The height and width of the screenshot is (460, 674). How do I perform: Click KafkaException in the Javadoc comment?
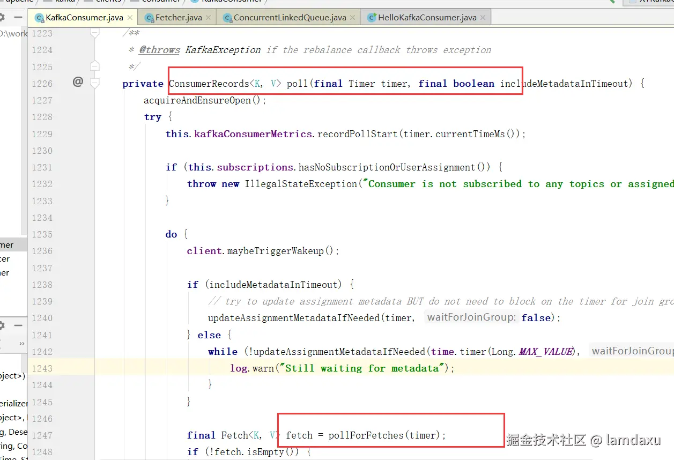click(x=223, y=50)
